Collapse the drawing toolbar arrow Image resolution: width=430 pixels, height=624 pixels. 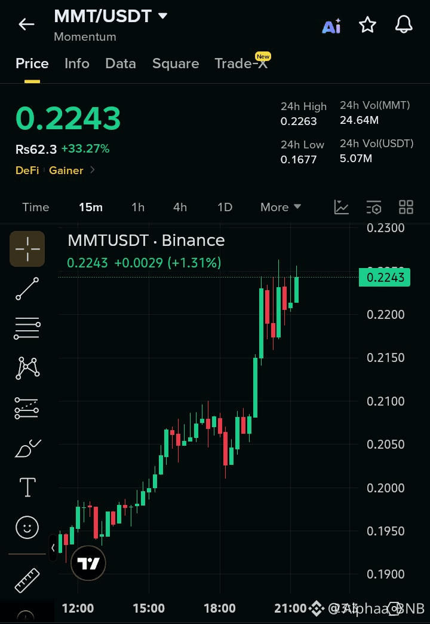(53, 548)
